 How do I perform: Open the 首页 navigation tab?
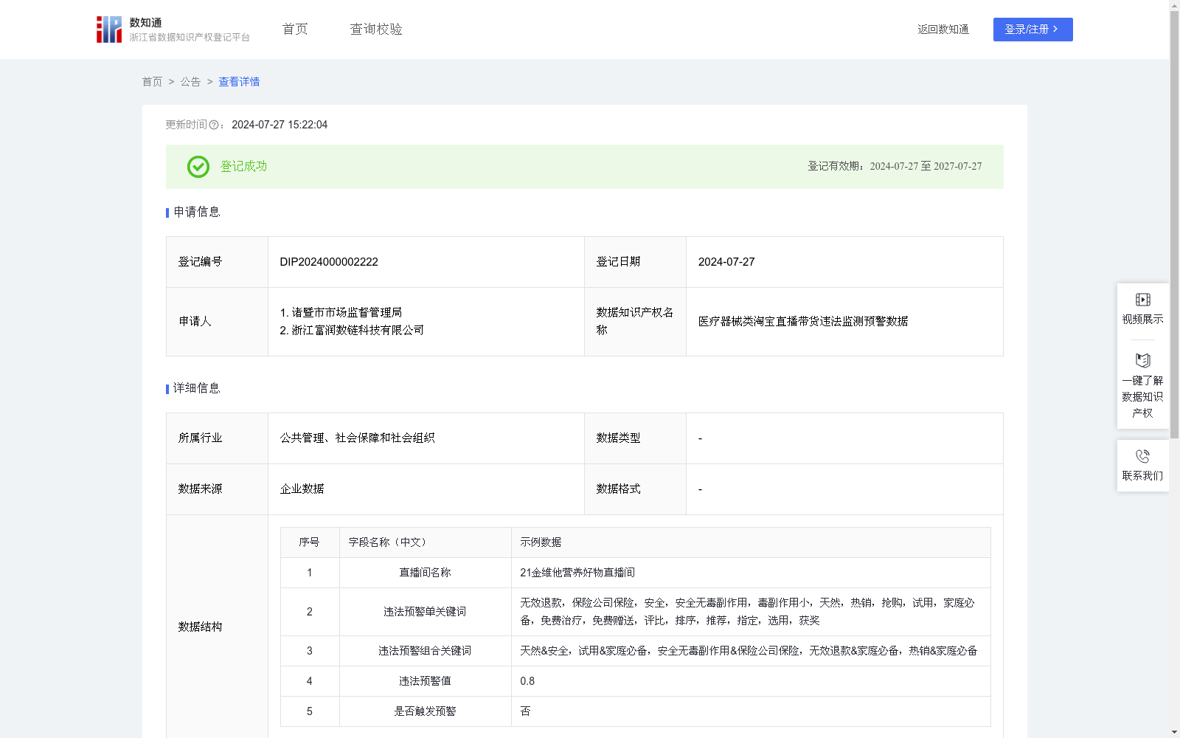[295, 30]
